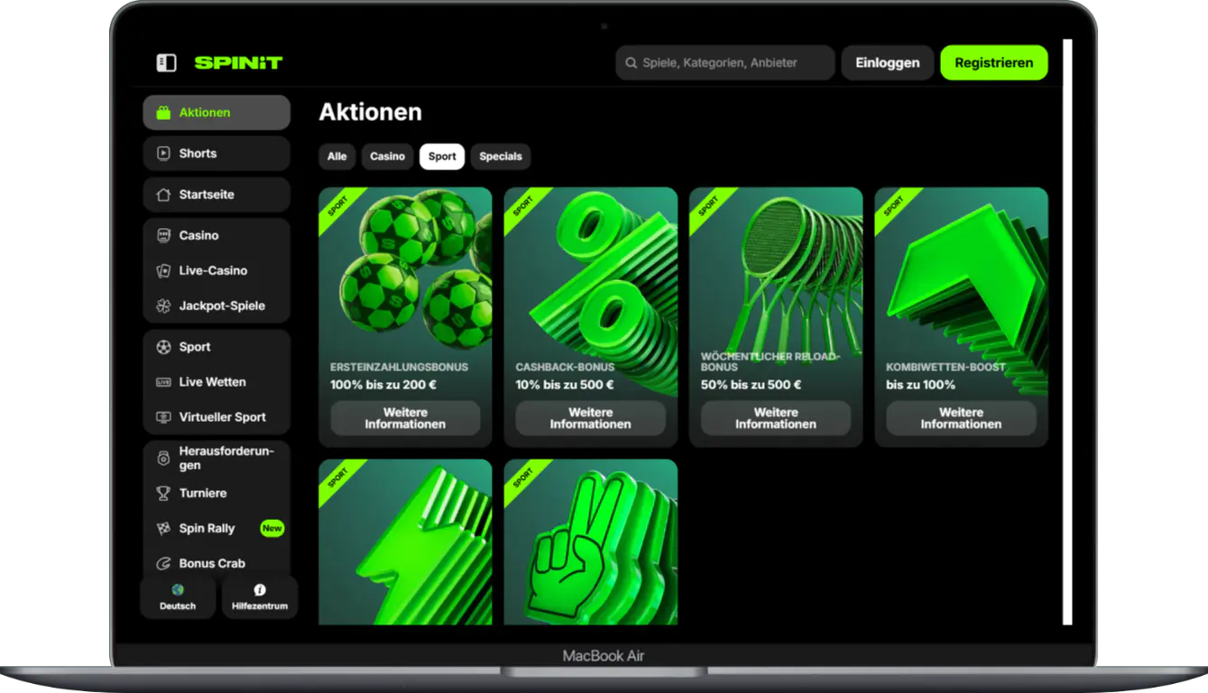Click the SPINIT logo
1208x693 pixels.
pos(238,63)
